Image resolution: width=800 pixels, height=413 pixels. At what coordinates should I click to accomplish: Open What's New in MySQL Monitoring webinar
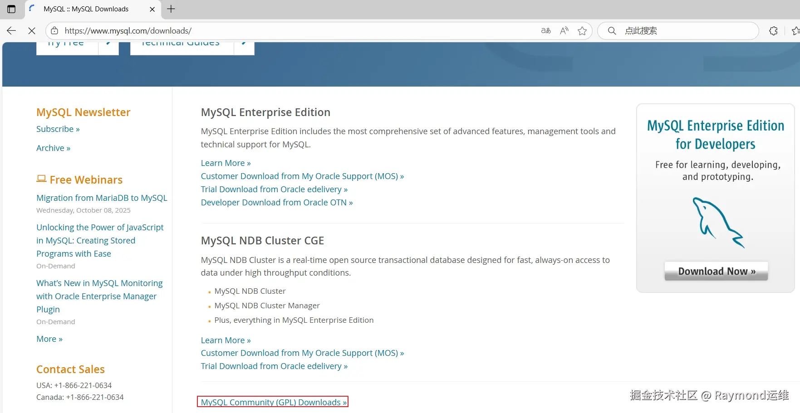point(99,296)
